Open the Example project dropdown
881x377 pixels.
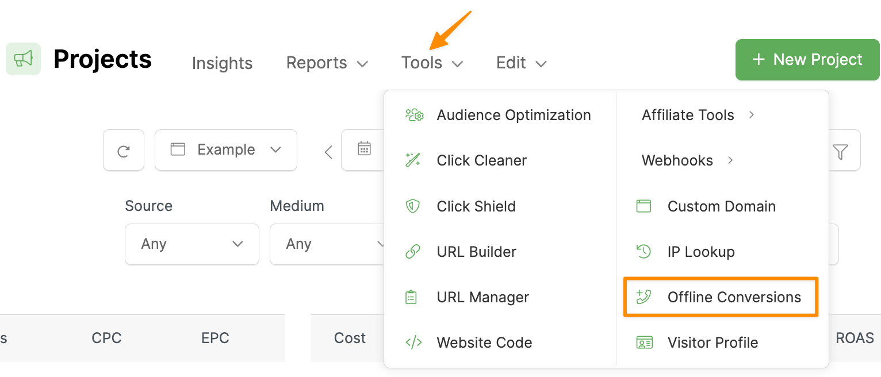click(x=225, y=150)
